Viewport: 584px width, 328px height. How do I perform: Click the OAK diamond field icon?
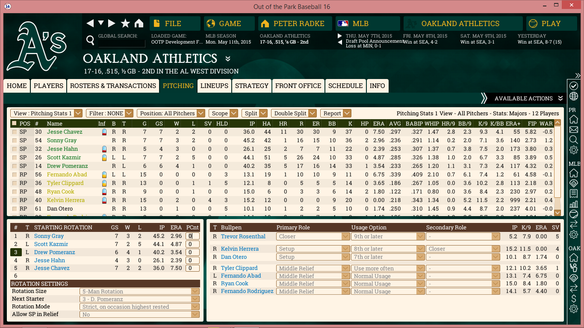tap(574, 278)
